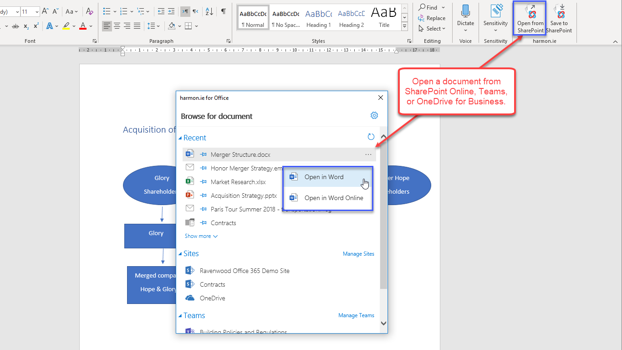Click Replace in Editing group
This screenshot has height=350, width=622.
(432, 18)
